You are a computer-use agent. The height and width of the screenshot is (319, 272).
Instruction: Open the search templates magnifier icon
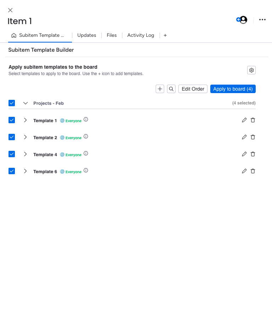[171, 89]
